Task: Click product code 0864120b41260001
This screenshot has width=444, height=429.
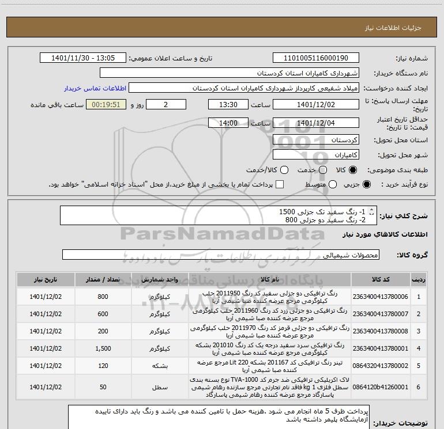Action: 381,387
